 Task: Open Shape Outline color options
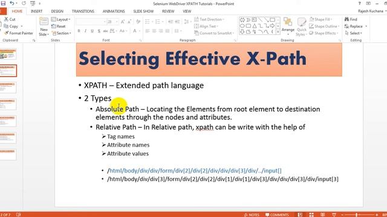coord(324,26)
